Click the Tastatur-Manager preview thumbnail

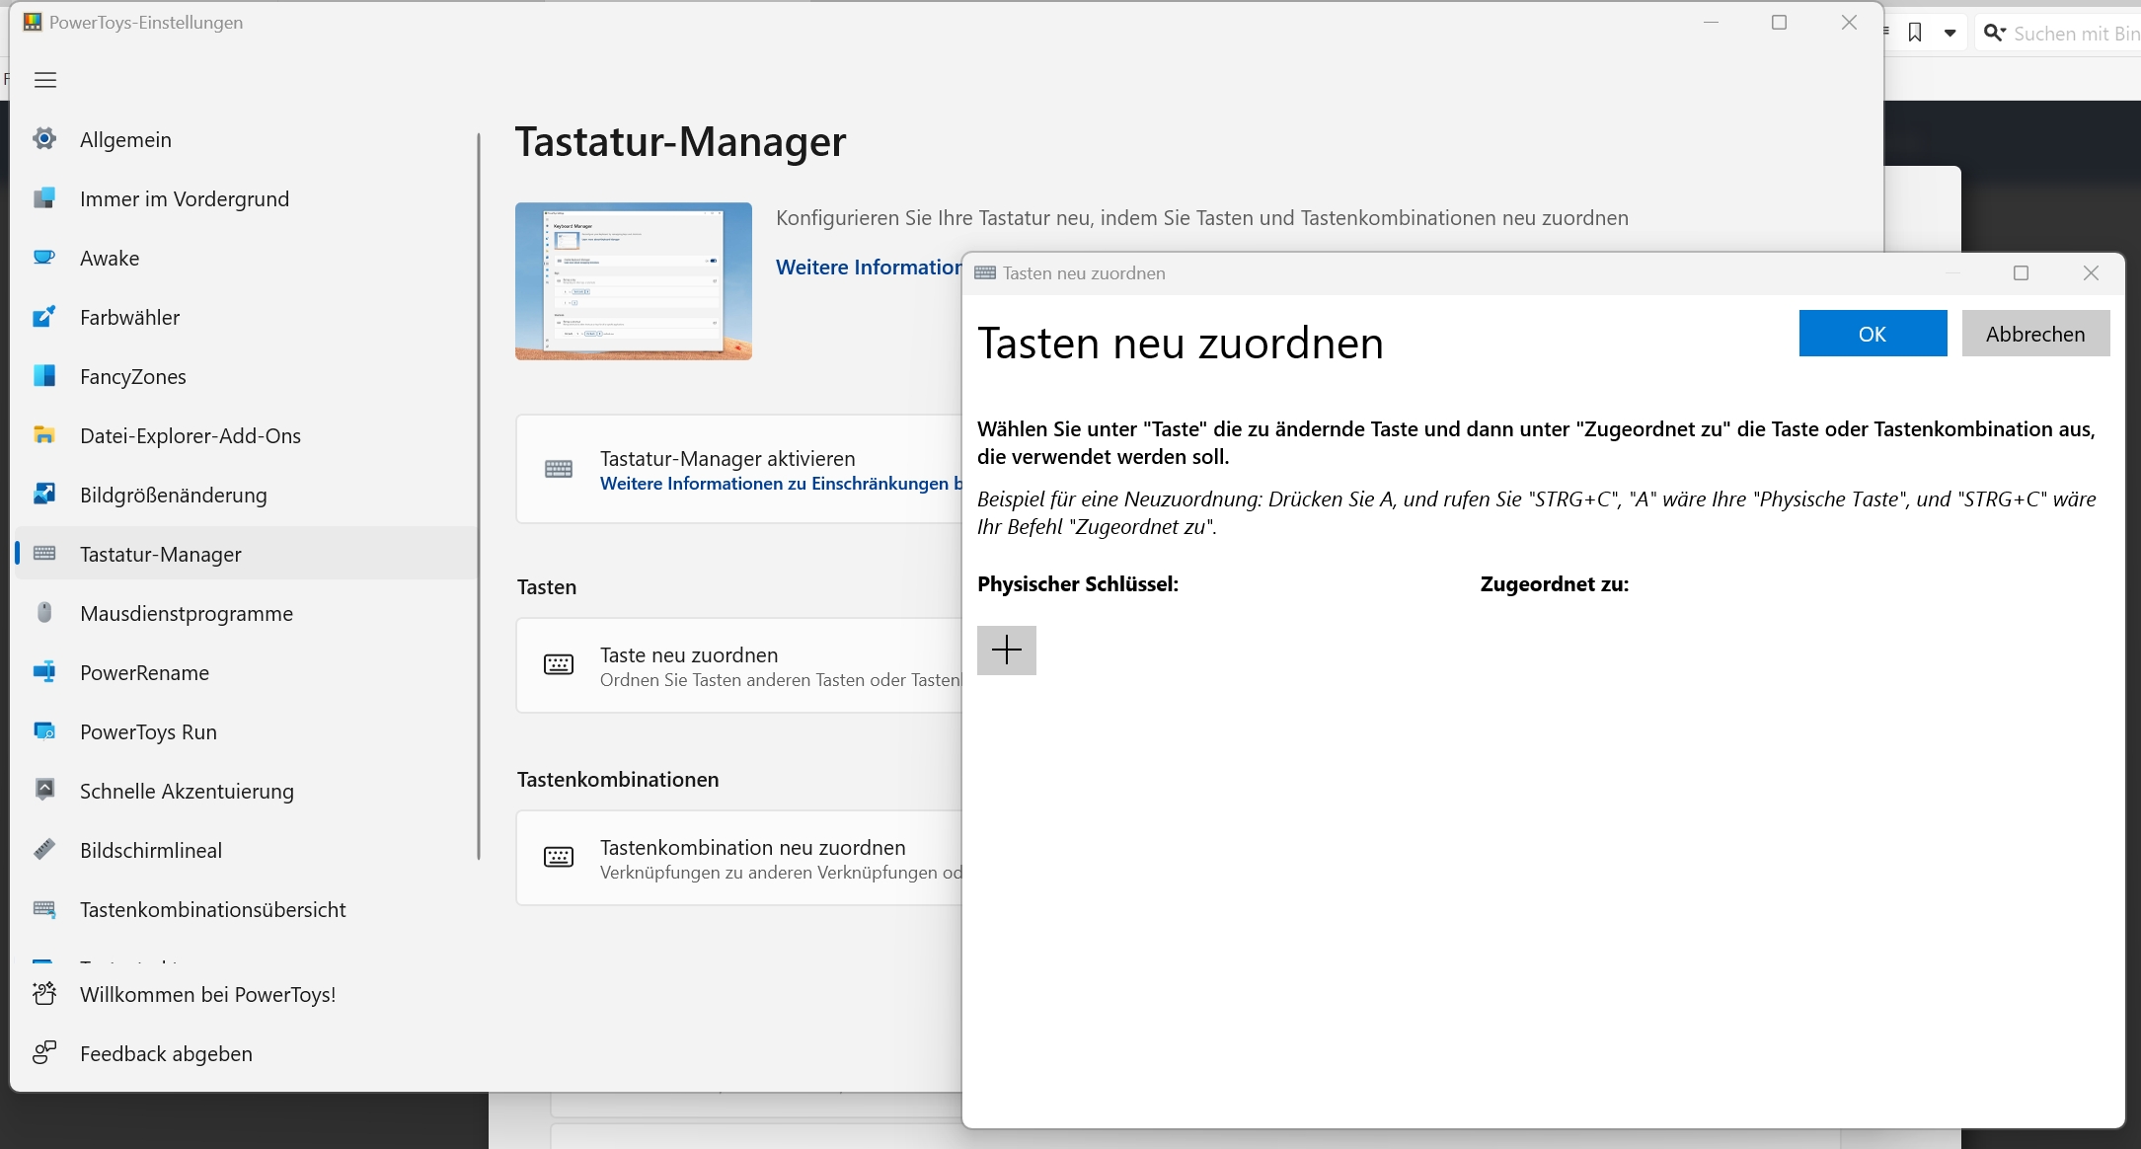click(x=633, y=281)
